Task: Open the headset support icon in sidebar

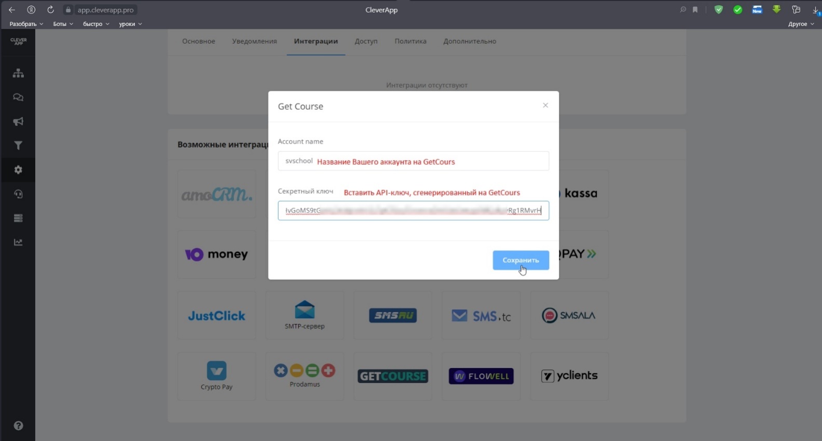Action: point(18,194)
